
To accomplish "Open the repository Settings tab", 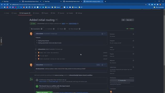I will (79, 13).
